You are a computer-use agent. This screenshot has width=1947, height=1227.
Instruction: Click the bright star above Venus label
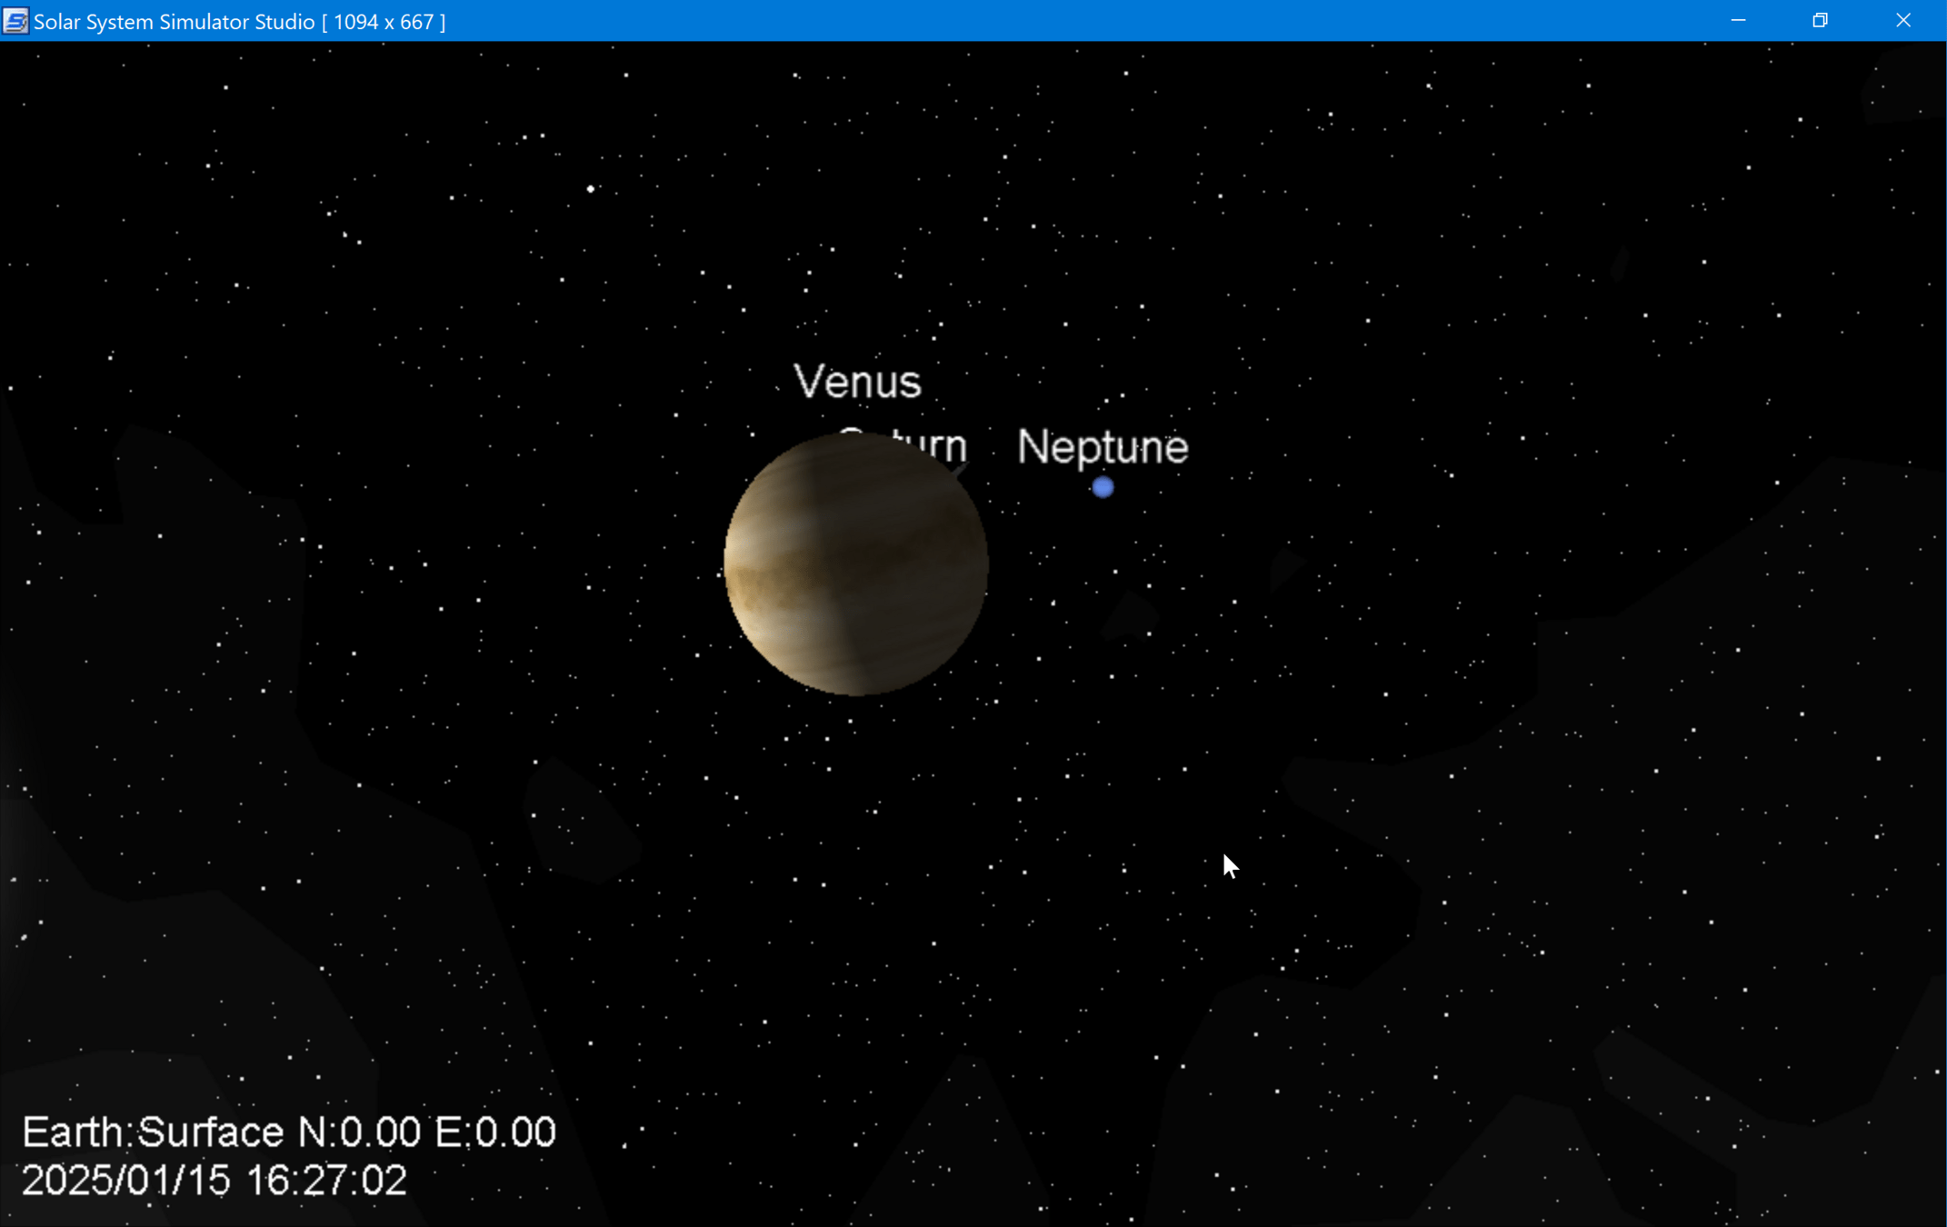[591, 189]
